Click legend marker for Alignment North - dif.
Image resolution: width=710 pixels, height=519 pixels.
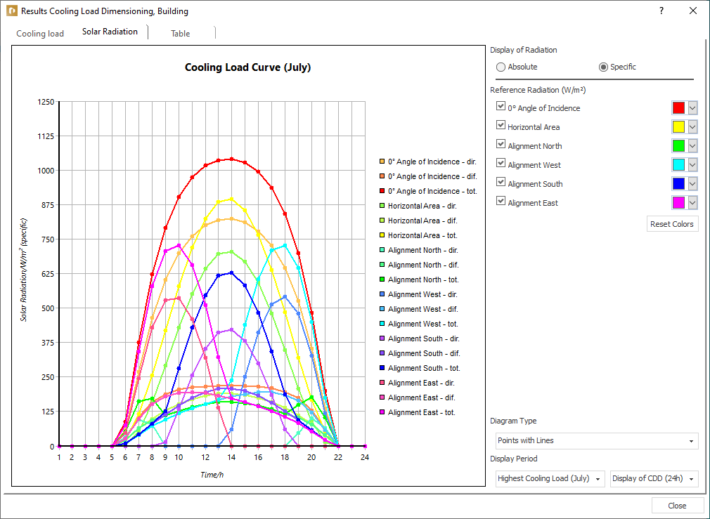(382, 265)
